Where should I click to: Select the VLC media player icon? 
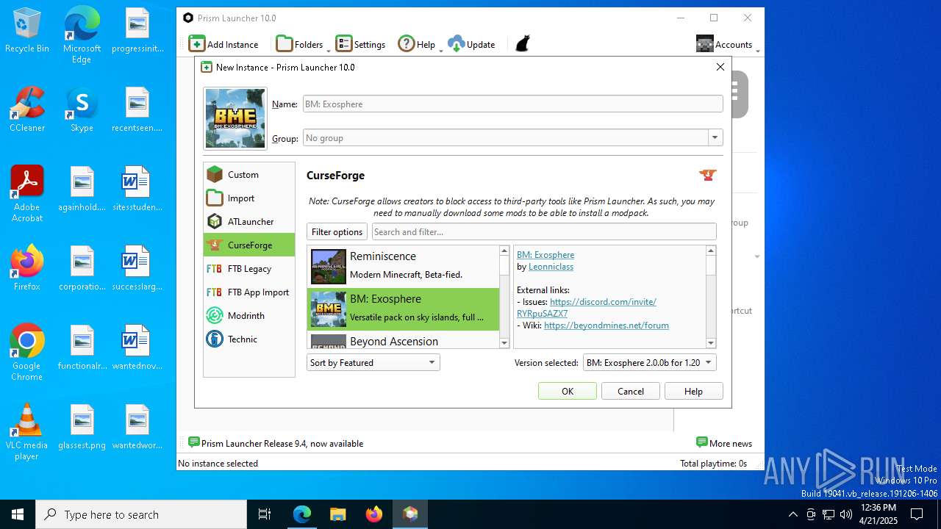coord(27,432)
